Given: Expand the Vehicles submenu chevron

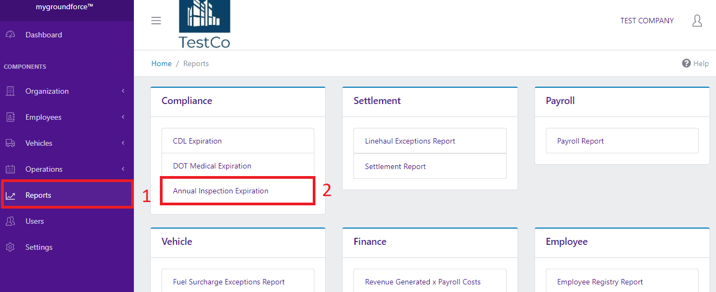Looking at the screenshot, I should (x=123, y=143).
